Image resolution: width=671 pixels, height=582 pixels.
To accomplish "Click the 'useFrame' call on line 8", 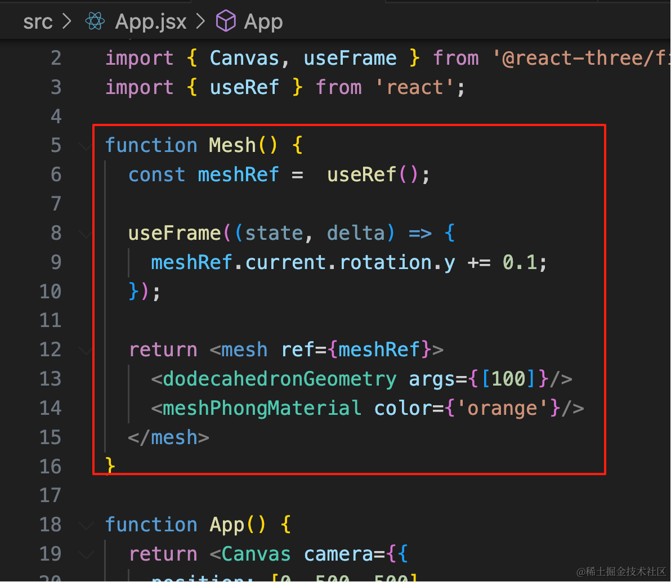I will [175, 233].
